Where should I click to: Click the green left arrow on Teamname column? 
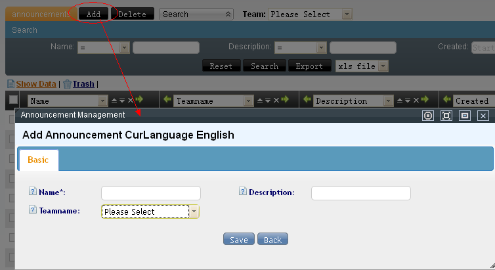click(x=167, y=101)
